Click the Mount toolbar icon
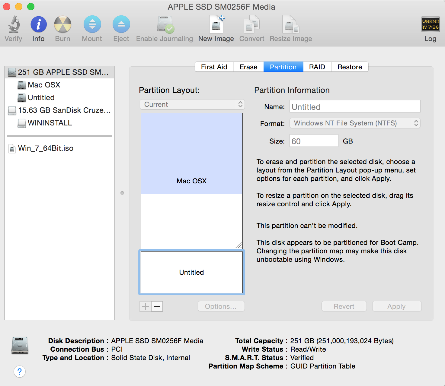Image resolution: width=445 pixels, height=386 pixels. coord(92,25)
